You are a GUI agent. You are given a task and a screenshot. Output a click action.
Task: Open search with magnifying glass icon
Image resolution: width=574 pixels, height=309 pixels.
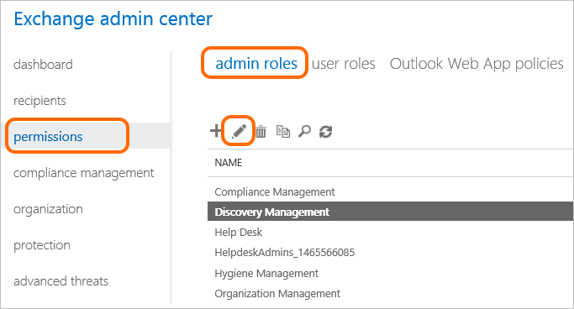tap(304, 131)
